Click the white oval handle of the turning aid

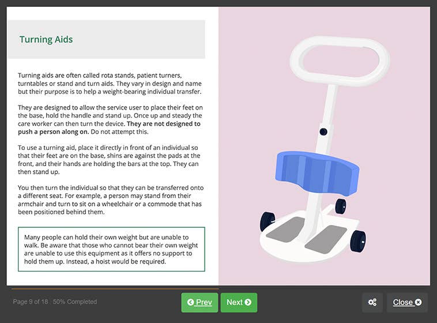[340, 58]
